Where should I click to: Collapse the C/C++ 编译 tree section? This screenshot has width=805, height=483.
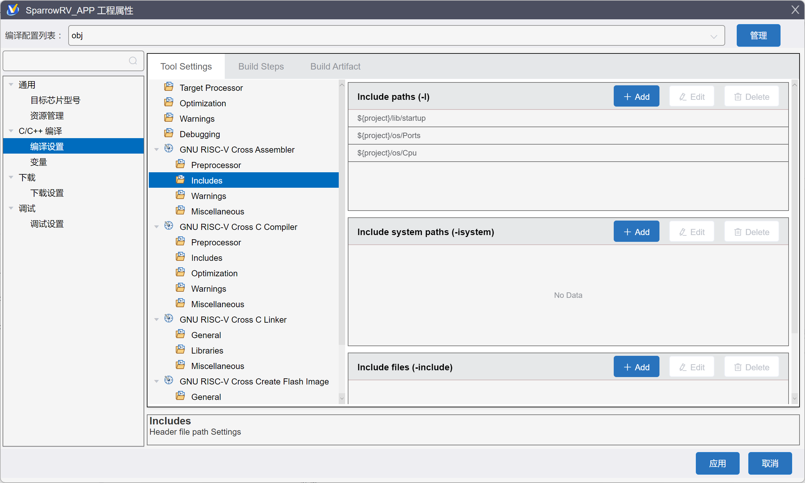pyautogui.click(x=11, y=131)
